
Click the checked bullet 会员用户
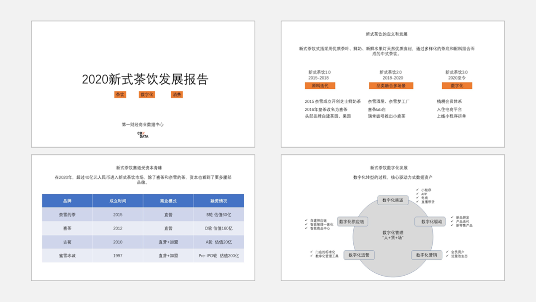(x=455, y=252)
